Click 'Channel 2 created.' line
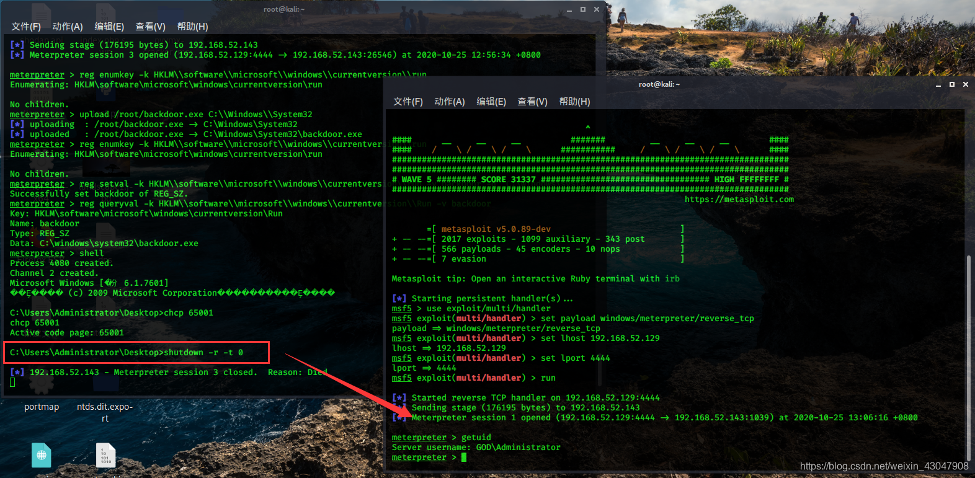The width and height of the screenshot is (975, 478). [55, 273]
